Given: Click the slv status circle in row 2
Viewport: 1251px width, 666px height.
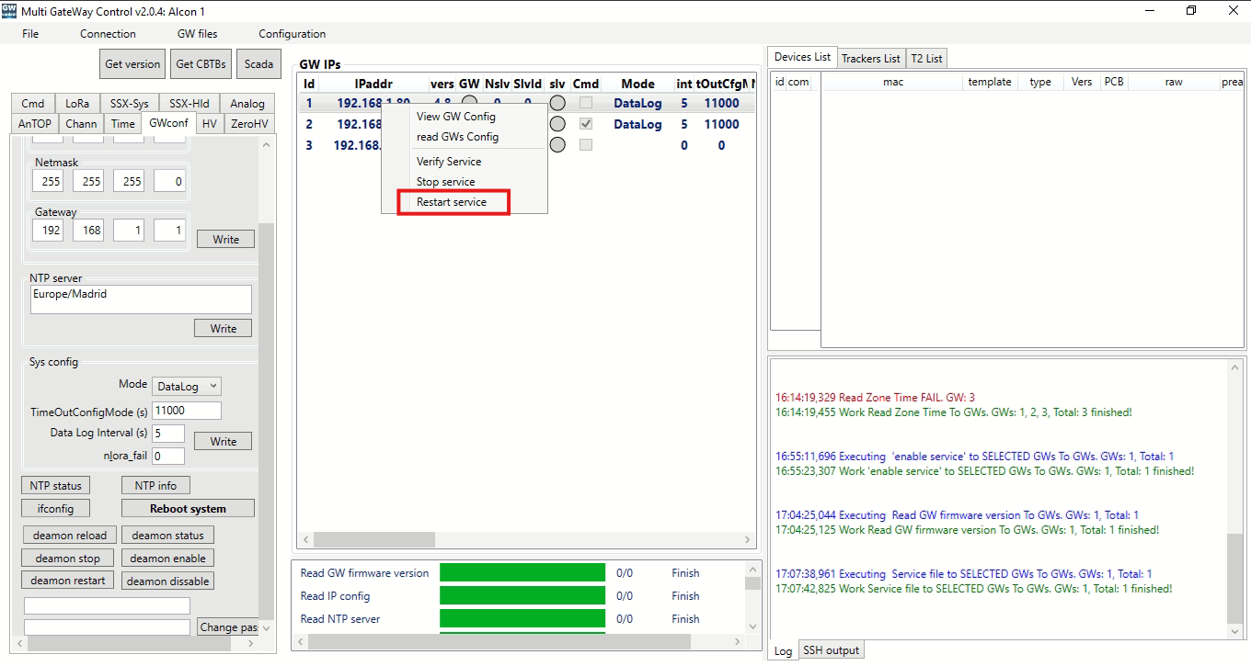Looking at the screenshot, I should click(557, 124).
